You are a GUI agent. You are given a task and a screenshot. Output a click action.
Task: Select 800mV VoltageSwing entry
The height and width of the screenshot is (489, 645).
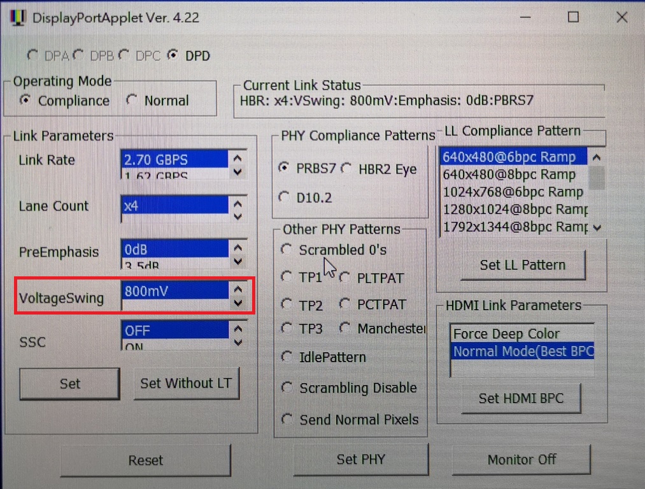pos(175,291)
